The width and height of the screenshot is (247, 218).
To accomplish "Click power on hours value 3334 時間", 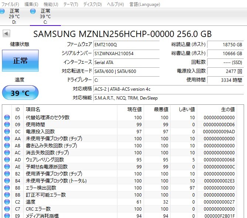I will (226, 80).
